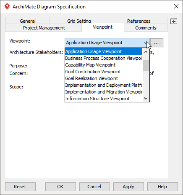This screenshot has height=195, width=183.
Task: Click the dropdown list scrollbar thumb
Action: tap(146, 66)
